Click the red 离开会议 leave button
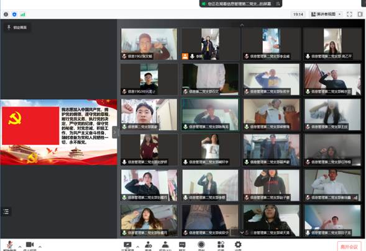The height and width of the screenshot is (251, 366). coord(349,246)
